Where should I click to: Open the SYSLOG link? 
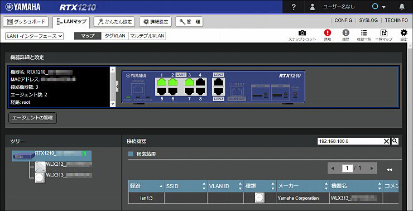click(368, 20)
